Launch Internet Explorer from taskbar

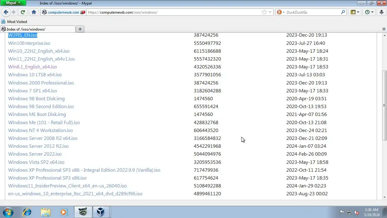click(x=27, y=212)
